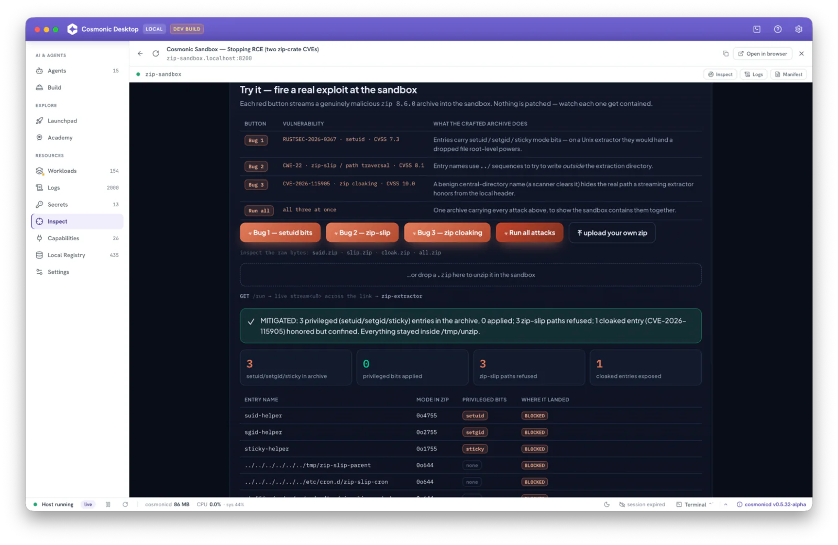Click the Inspect sidebar icon
The image size is (838, 545).
39,221
